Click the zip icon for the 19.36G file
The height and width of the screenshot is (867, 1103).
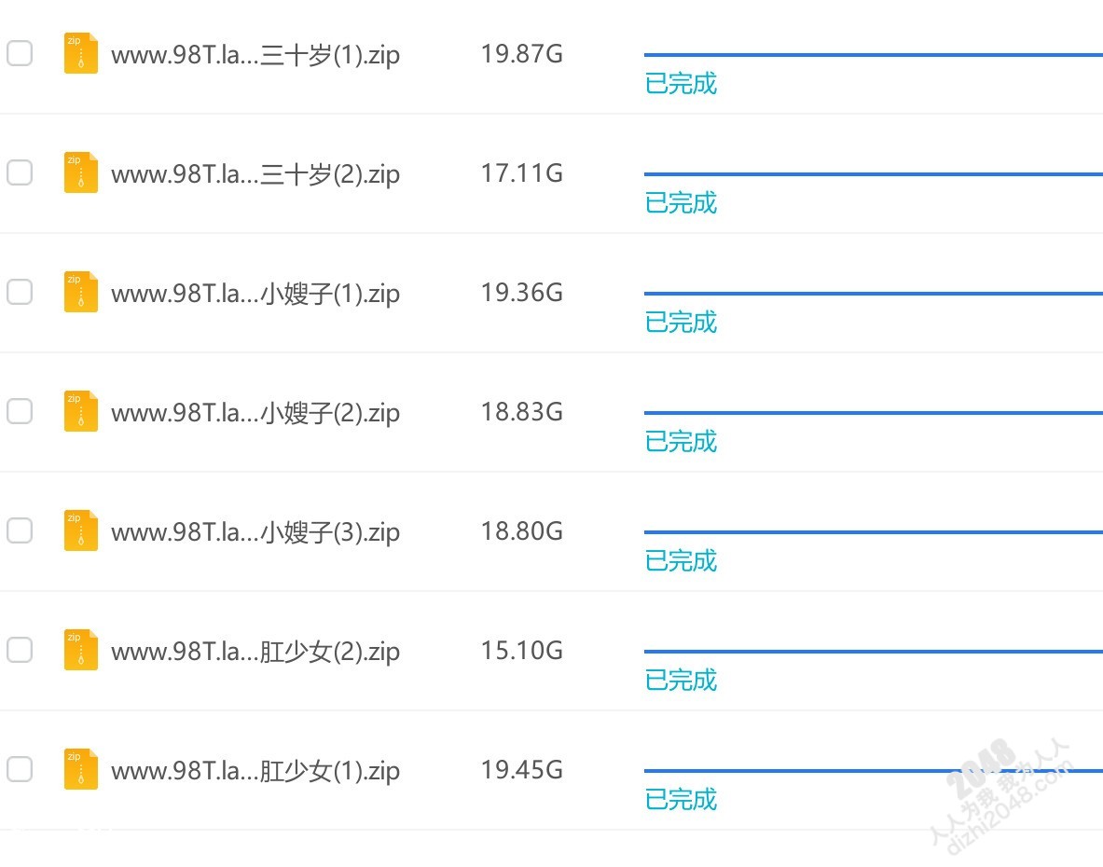tap(81, 292)
